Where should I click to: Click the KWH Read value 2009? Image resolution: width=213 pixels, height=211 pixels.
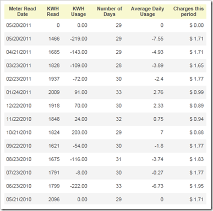(x=54, y=92)
